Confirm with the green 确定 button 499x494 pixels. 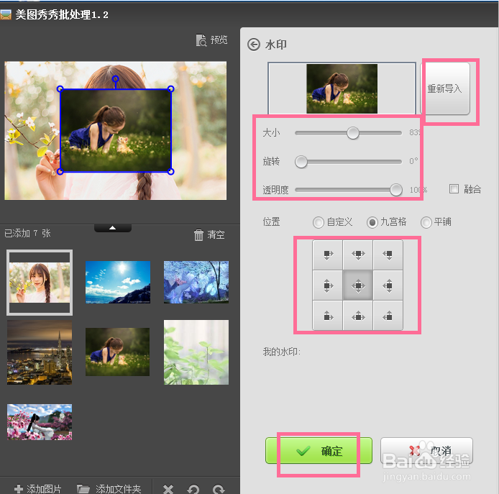coord(319,450)
